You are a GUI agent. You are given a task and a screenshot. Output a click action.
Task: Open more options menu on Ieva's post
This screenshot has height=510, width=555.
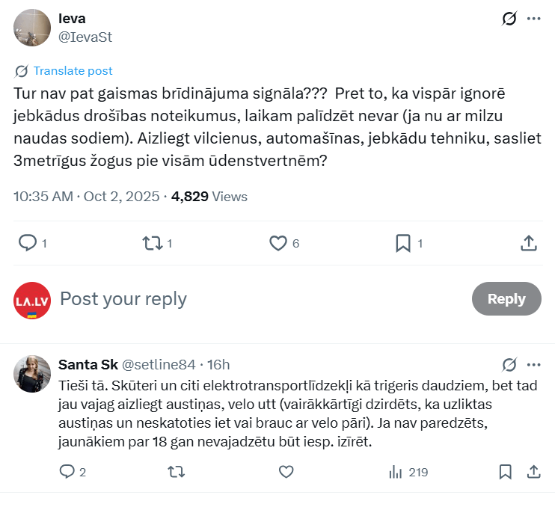(533, 19)
